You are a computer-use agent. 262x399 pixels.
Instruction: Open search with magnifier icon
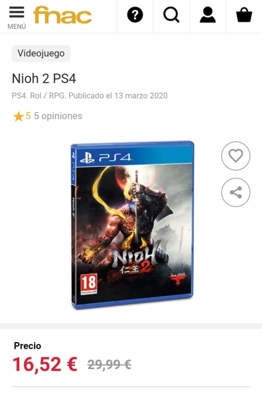pyautogui.click(x=172, y=15)
